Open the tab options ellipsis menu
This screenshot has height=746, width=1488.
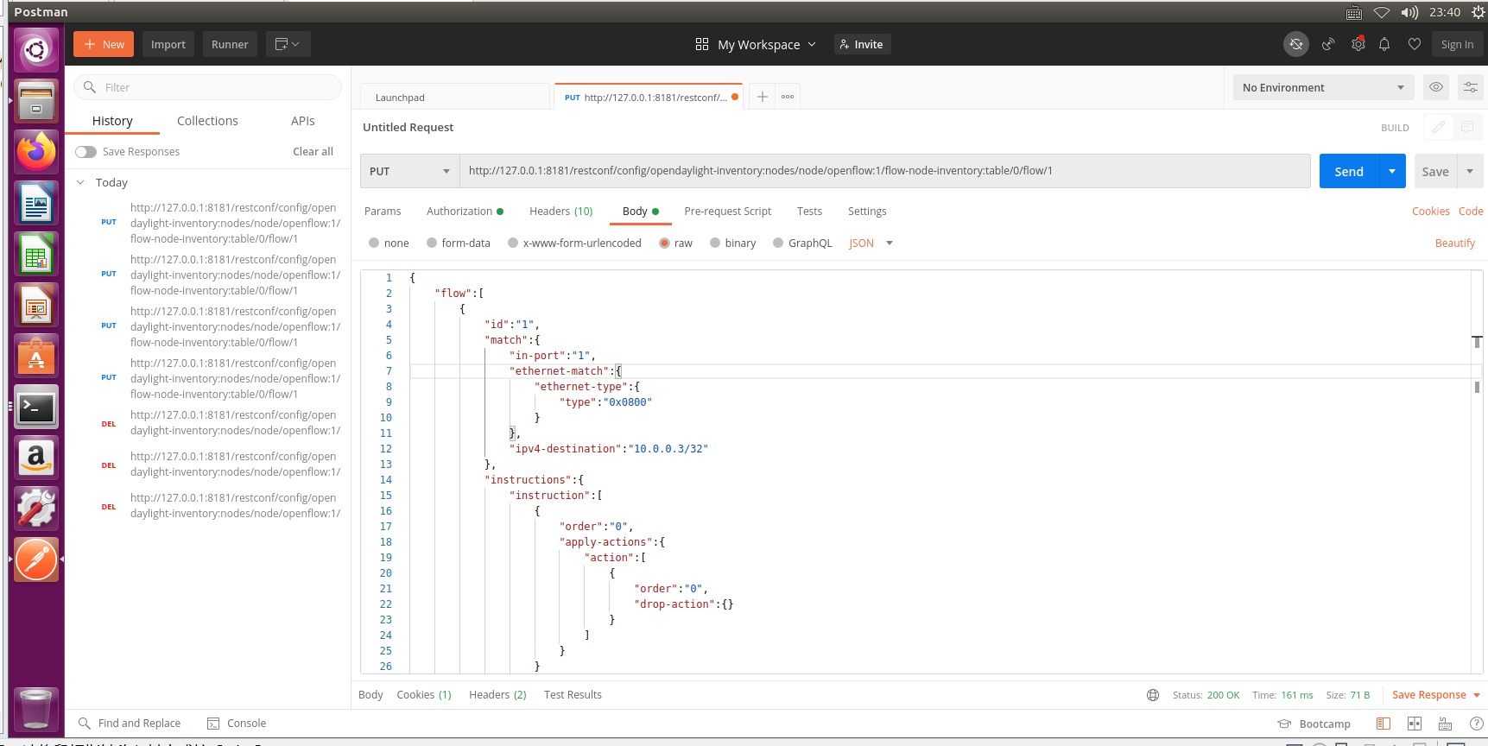click(788, 97)
